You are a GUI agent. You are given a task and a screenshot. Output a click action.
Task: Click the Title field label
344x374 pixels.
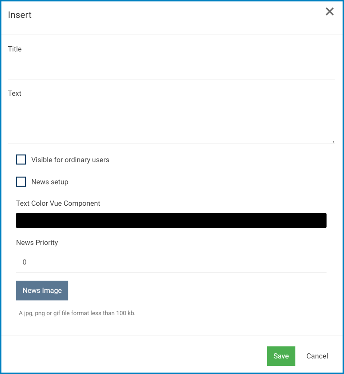pos(15,49)
